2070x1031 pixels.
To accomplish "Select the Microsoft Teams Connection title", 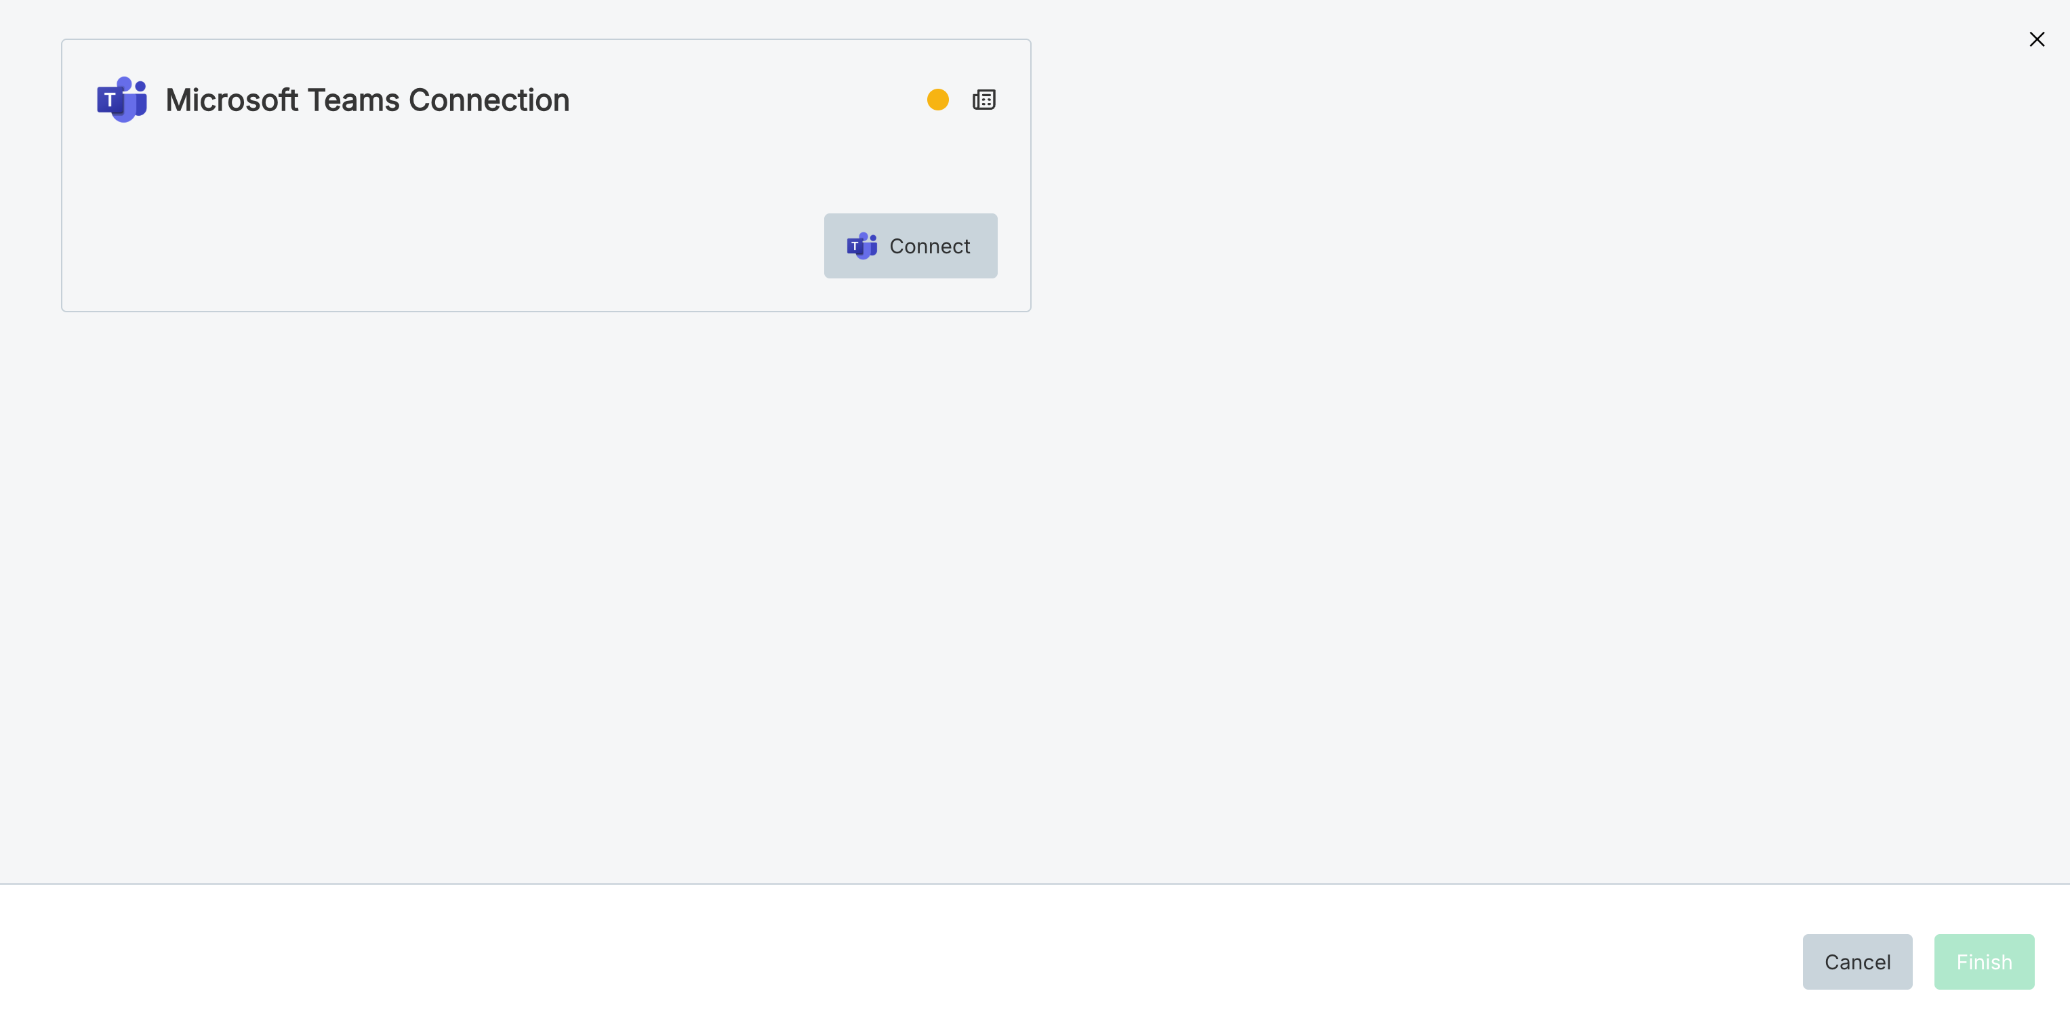I will [367, 100].
